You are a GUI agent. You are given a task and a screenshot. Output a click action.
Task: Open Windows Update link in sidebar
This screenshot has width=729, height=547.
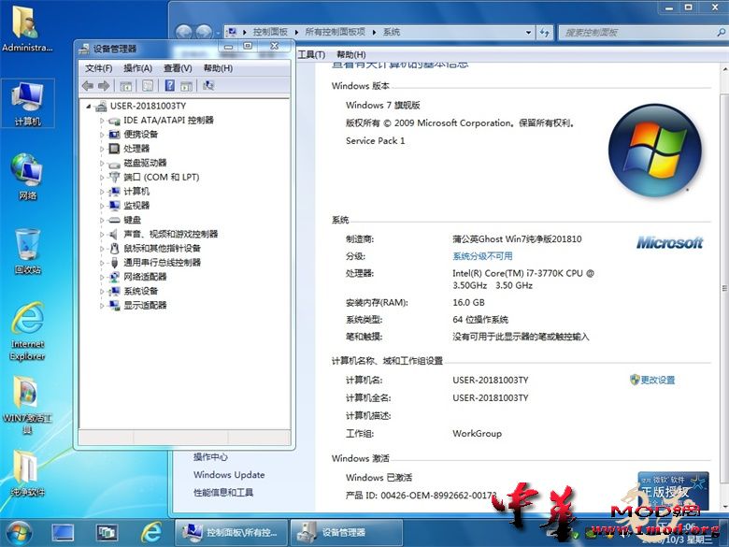point(229,475)
